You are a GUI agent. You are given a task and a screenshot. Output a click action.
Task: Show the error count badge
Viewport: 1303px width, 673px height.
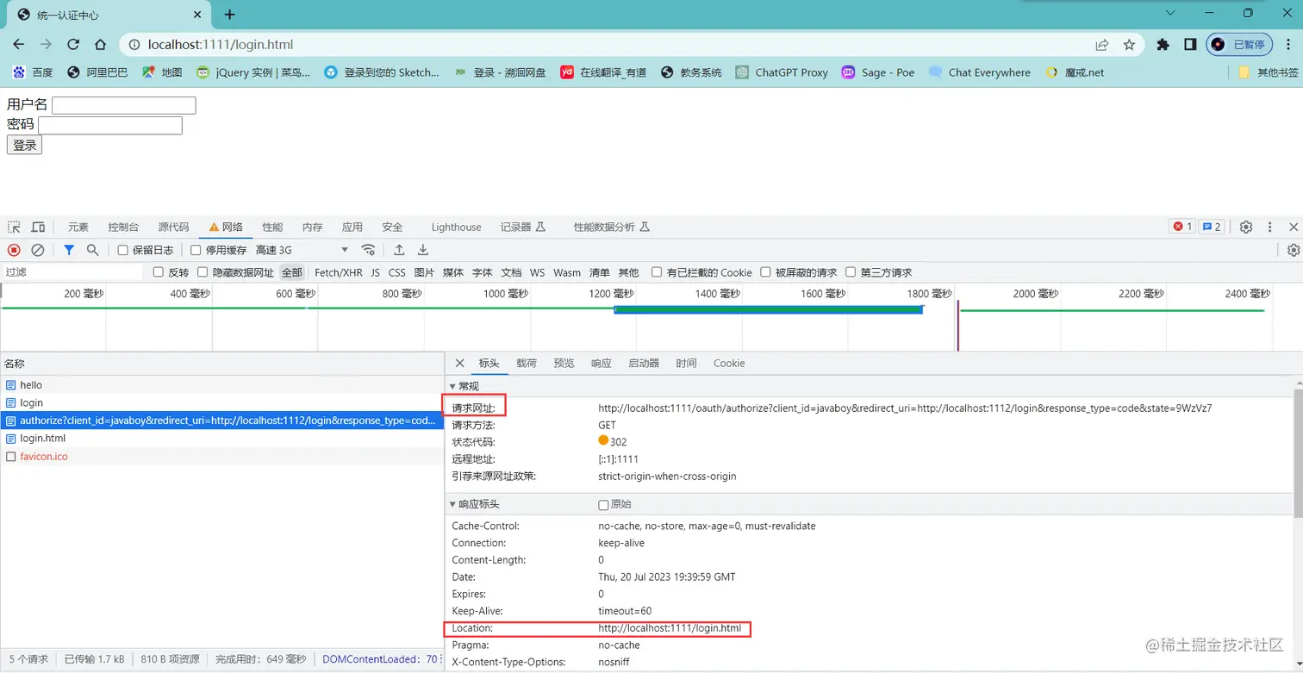(1181, 227)
